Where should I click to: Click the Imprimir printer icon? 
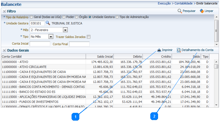(159, 50)
